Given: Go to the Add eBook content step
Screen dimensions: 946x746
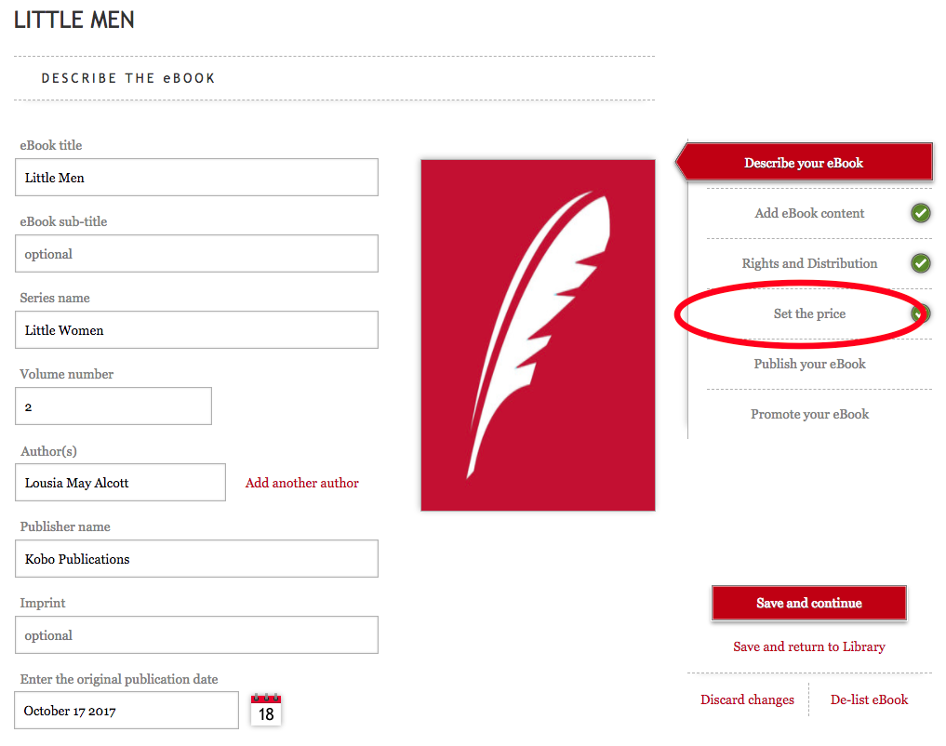Looking at the screenshot, I should click(809, 213).
